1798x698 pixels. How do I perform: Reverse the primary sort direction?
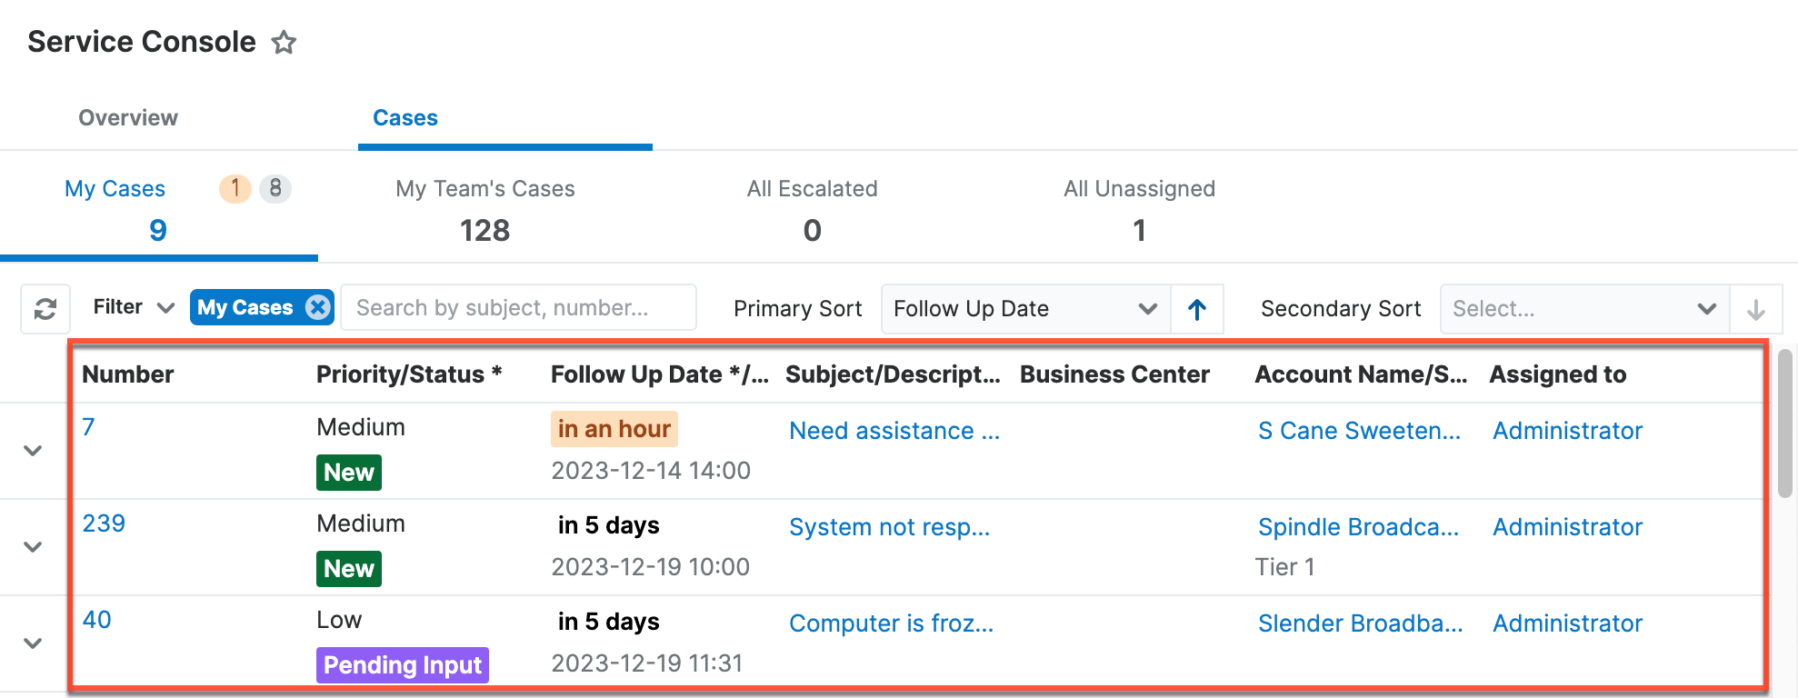click(x=1197, y=309)
